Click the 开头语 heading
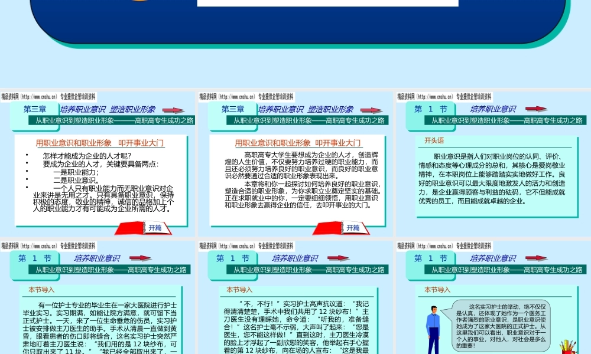 tap(434, 140)
